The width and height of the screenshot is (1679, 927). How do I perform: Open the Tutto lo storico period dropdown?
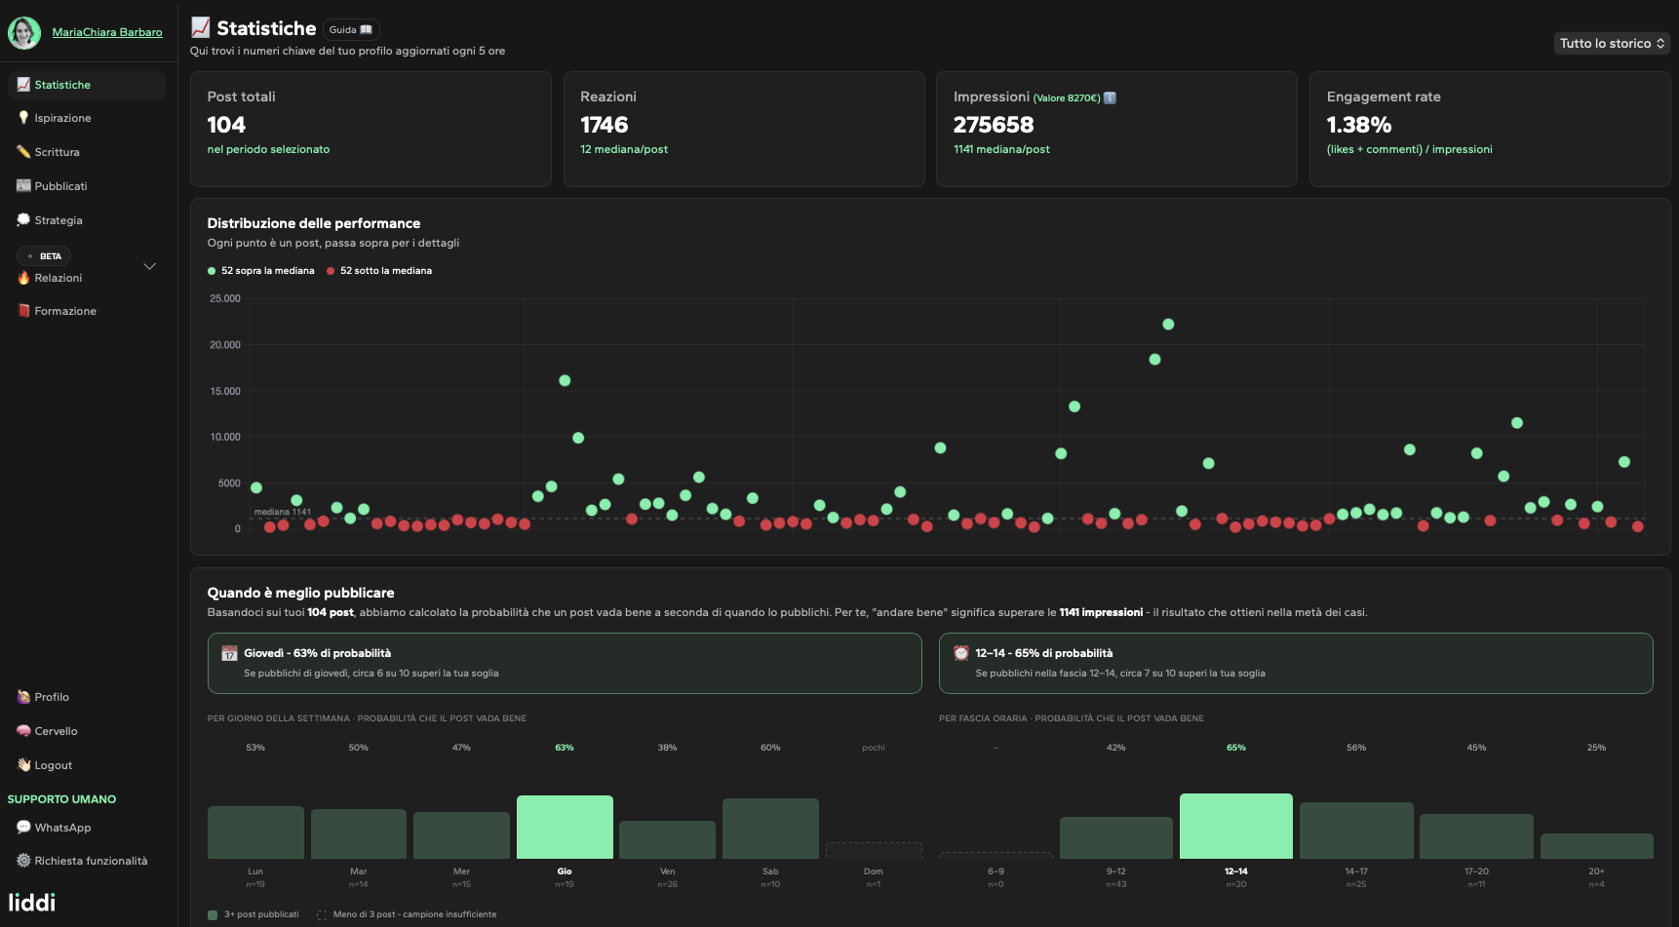point(1612,43)
